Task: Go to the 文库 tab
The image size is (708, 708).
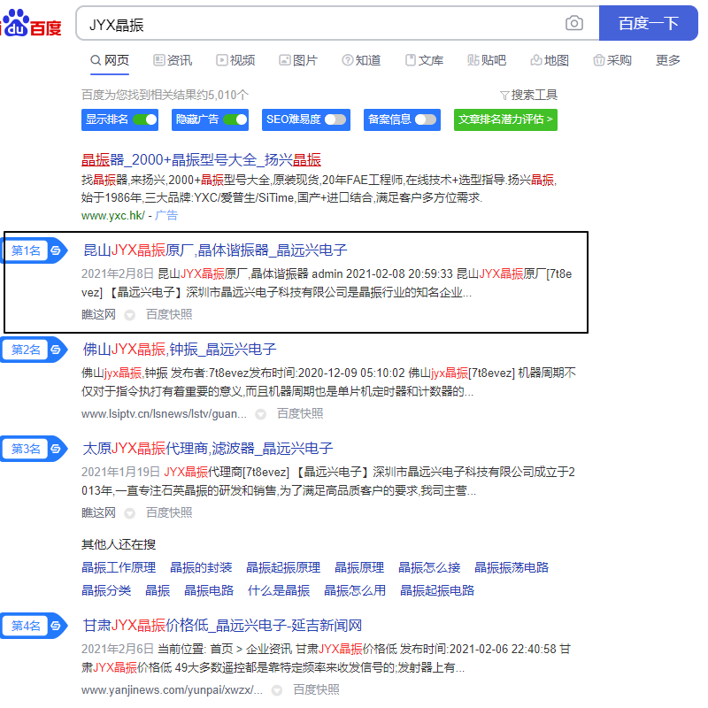Action: point(424,60)
